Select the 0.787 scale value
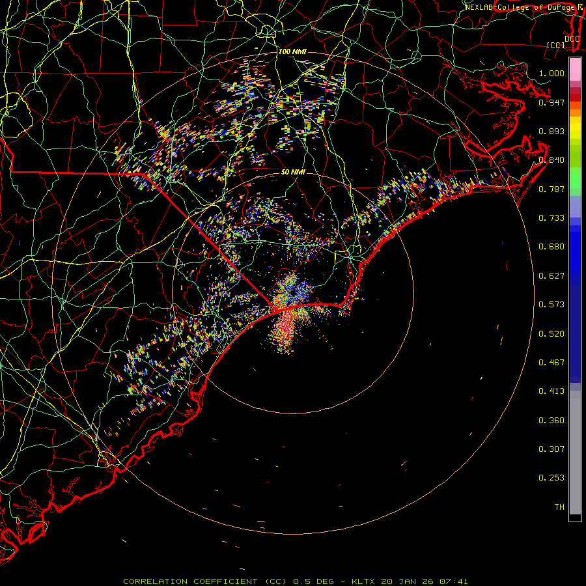The image size is (586, 586). (551, 189)
